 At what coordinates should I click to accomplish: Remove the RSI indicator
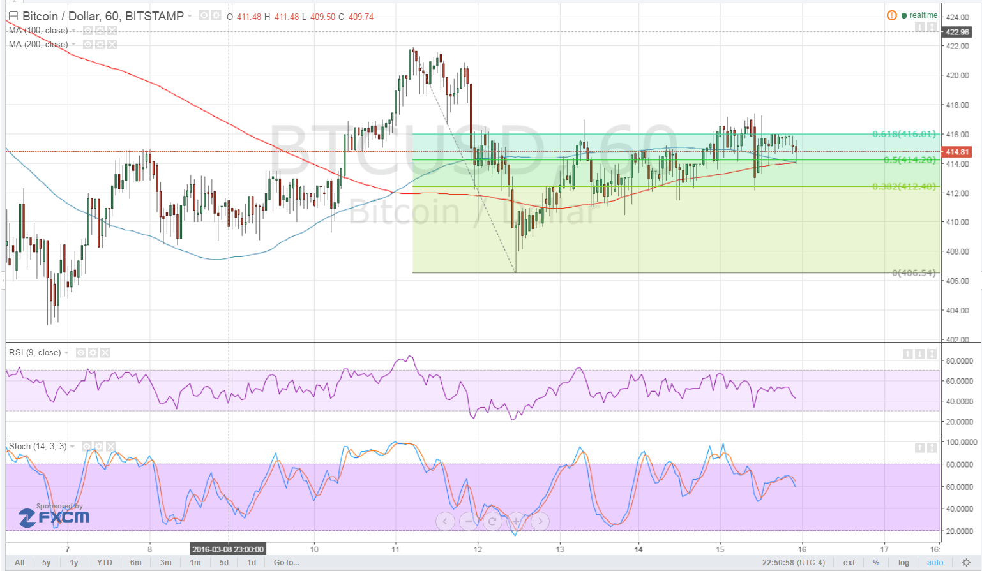pos(105,352)
